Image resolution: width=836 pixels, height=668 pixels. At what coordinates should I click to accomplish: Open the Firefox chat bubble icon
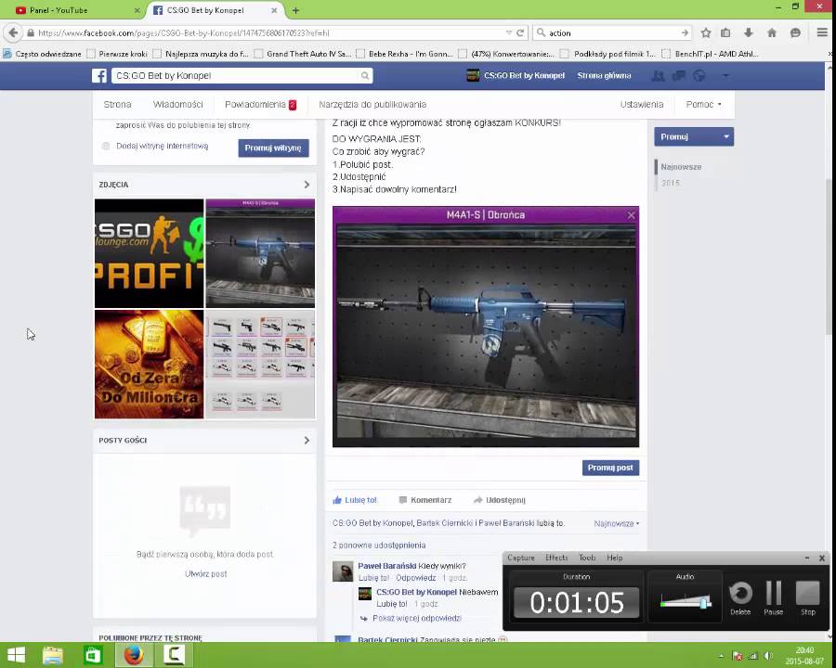coord(795,33)
